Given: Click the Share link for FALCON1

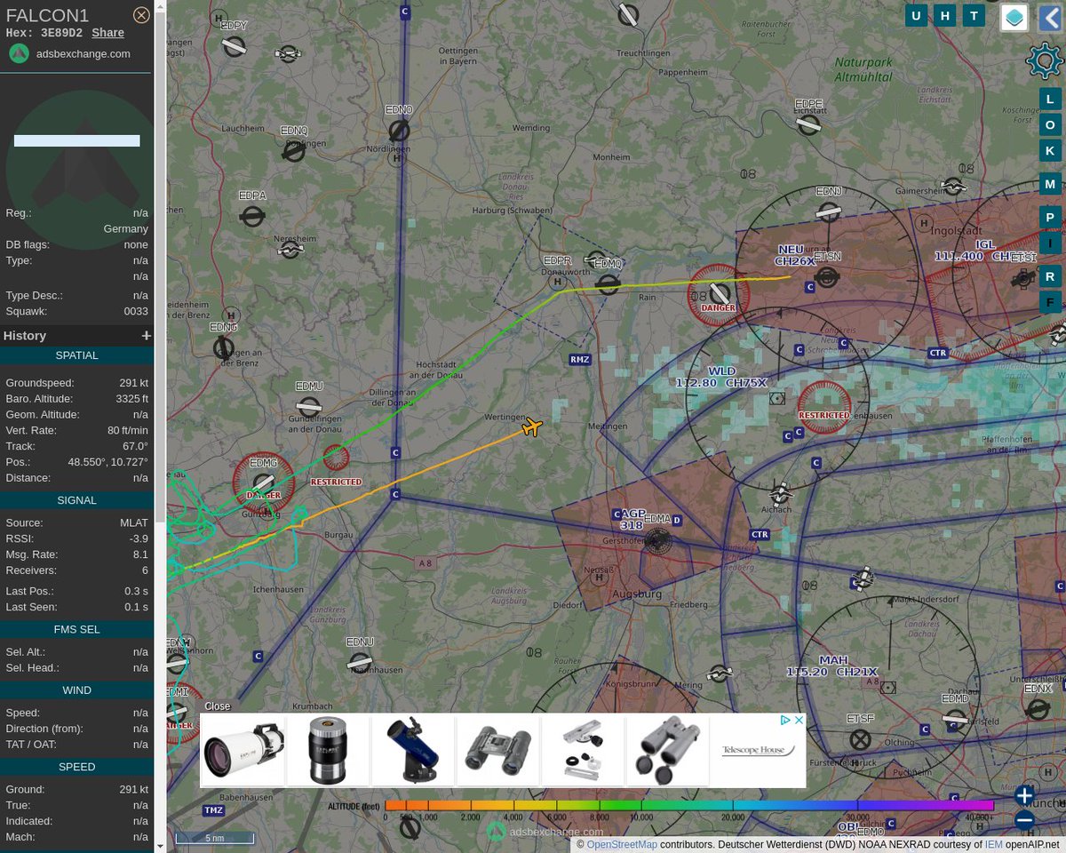Looking at the screenshot, I should [x=107, y=32].
